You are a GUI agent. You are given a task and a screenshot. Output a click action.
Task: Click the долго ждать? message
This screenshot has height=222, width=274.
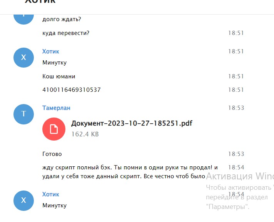(x=62, y=19)
